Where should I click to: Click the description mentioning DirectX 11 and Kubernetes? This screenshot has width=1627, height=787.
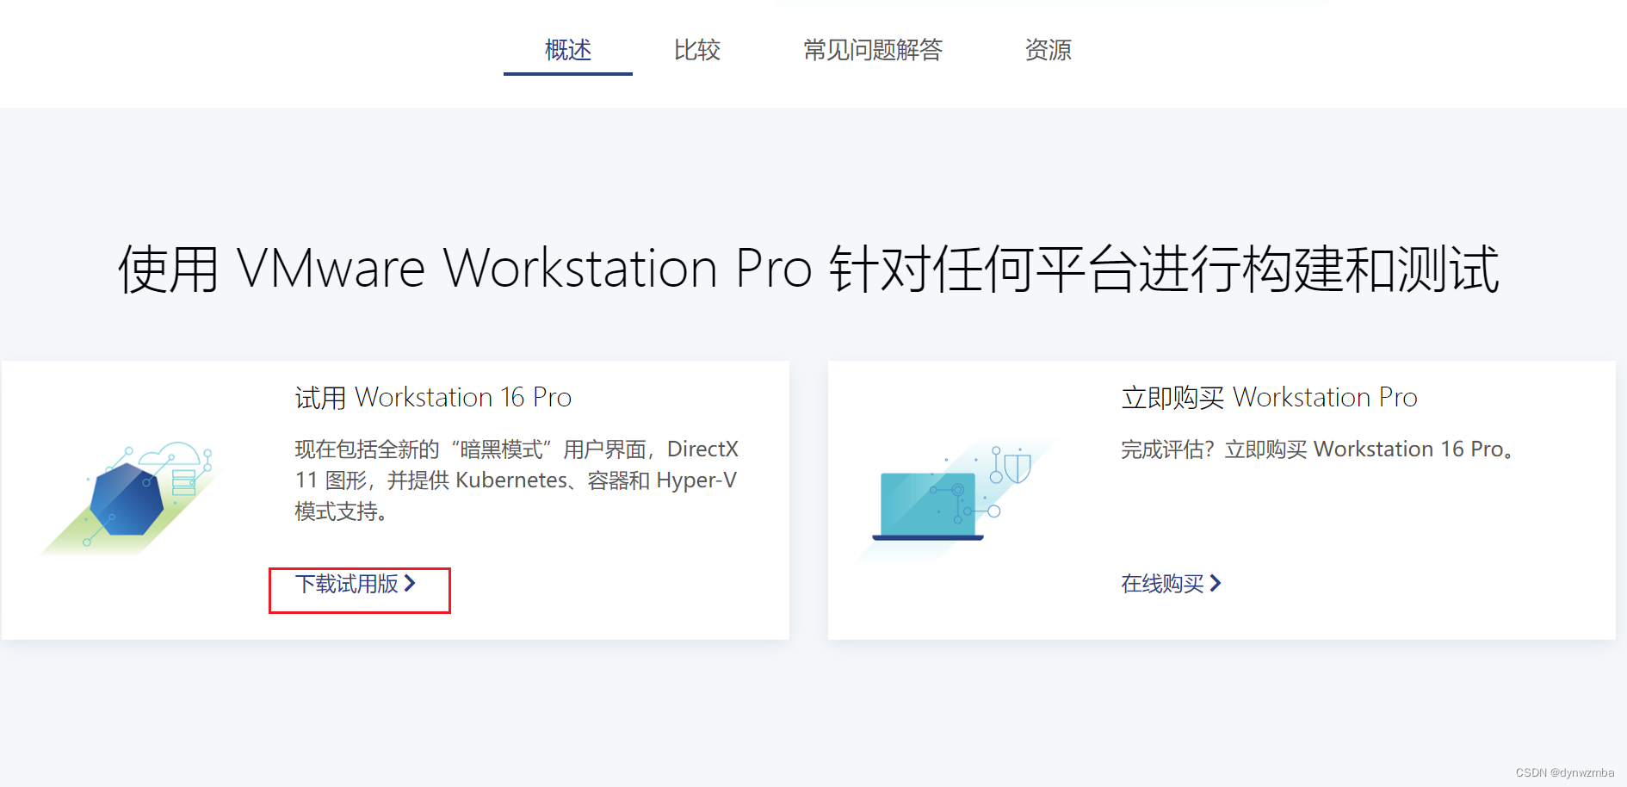point(517,480)
